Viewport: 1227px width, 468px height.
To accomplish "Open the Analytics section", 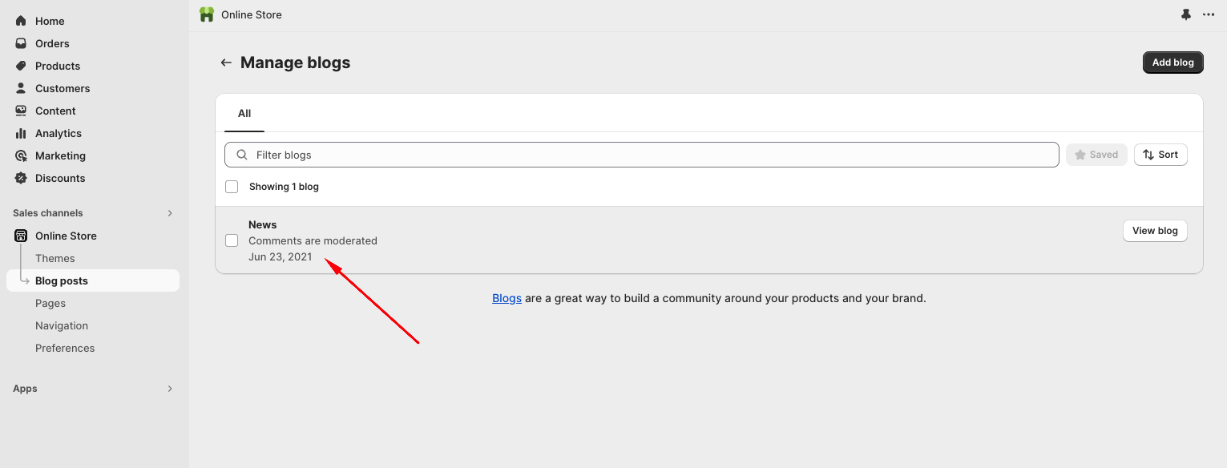I will tap(22, 133).
